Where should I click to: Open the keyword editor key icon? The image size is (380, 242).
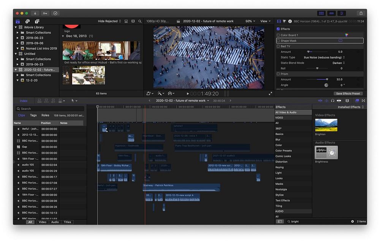click(x=46, y=13)
